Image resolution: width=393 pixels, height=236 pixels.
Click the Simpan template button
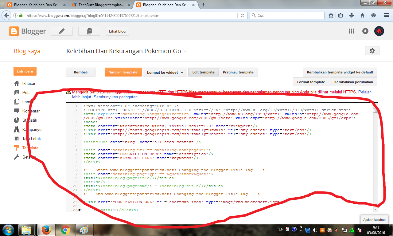click(x=123, y=72)
